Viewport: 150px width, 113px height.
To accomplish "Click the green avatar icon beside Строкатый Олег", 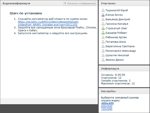I will [103, 28].
